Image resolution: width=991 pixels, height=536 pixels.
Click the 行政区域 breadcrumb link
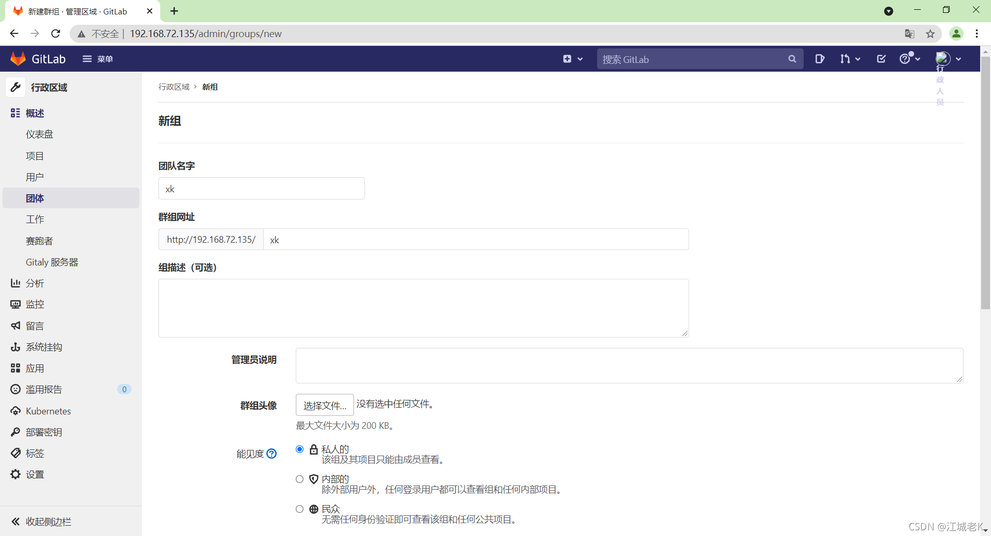pos(174,87)
